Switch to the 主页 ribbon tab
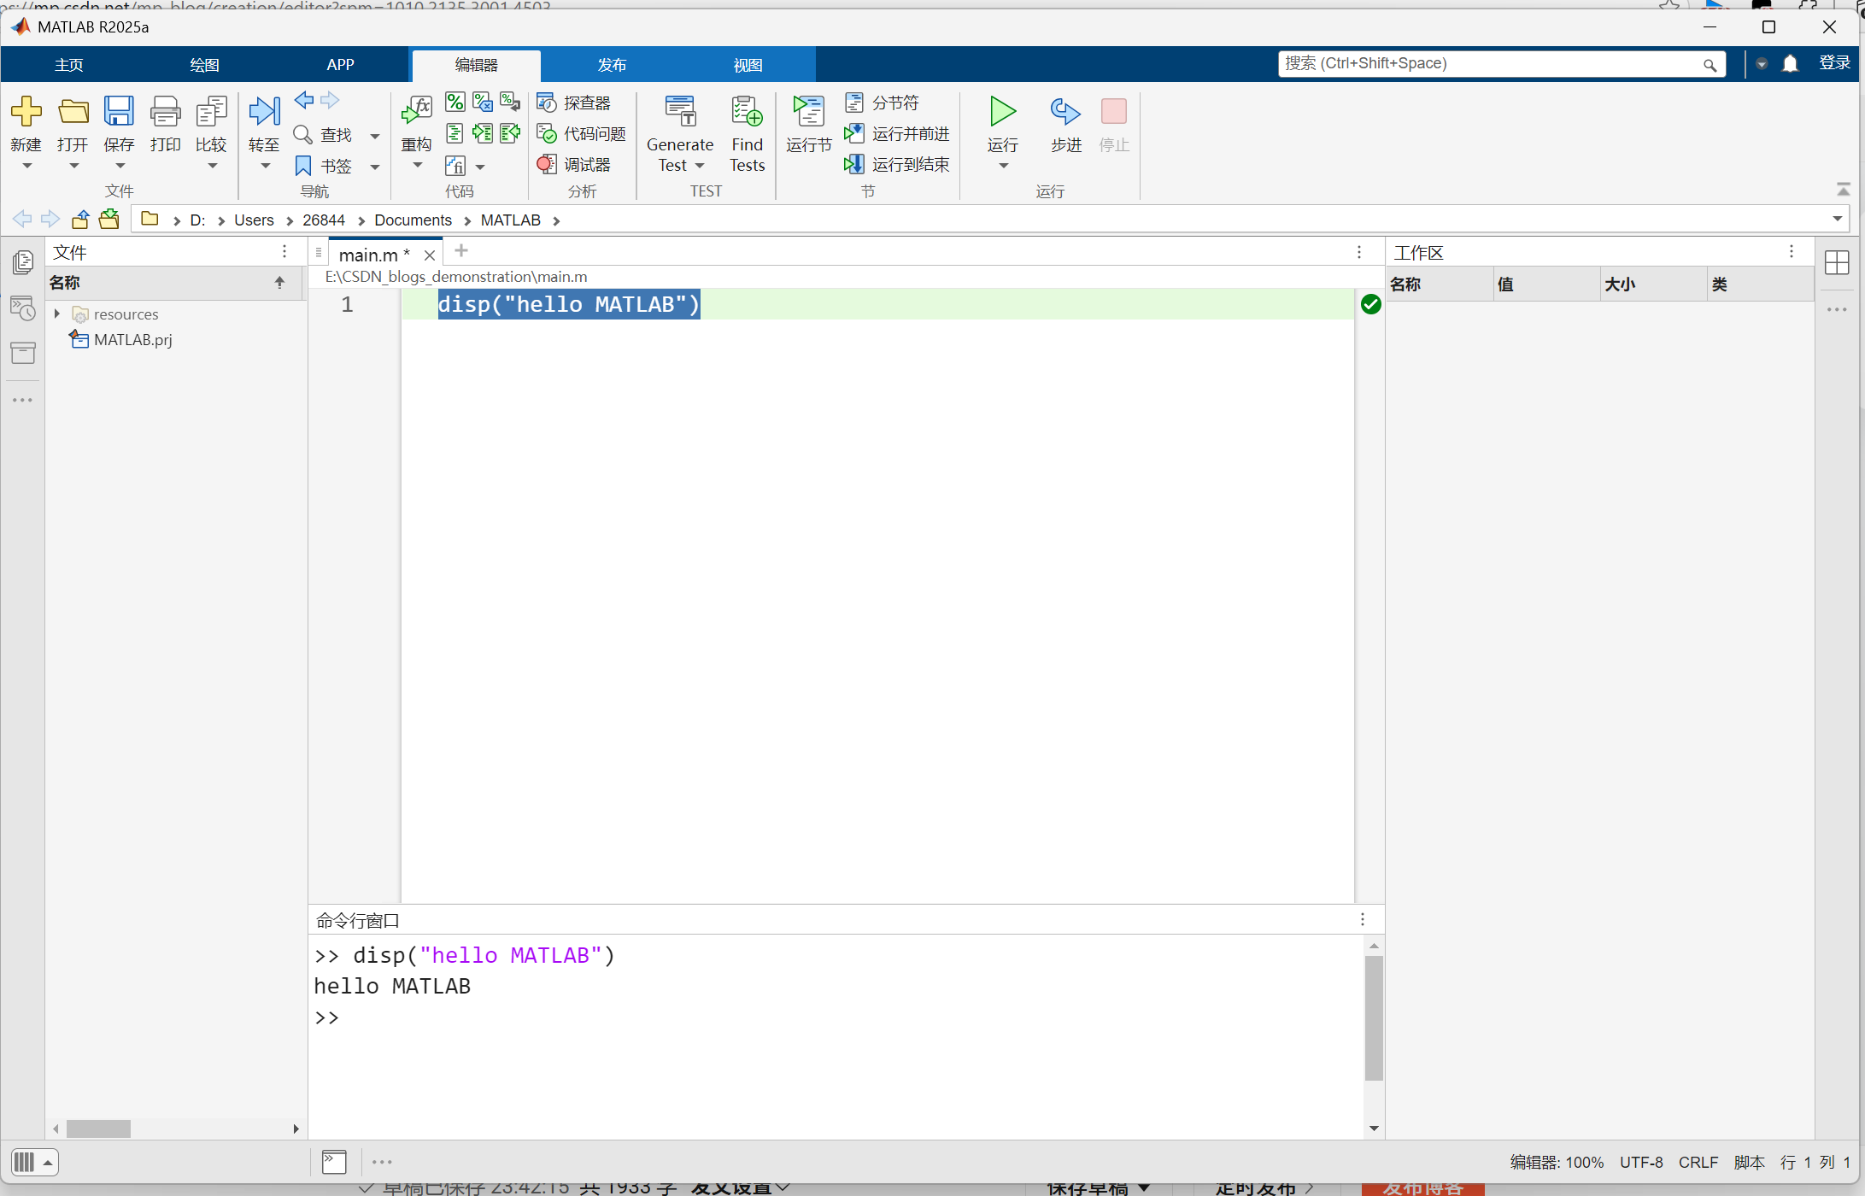The width and height of the screenshot is (1865, 1196). click(x=69, y=65)
